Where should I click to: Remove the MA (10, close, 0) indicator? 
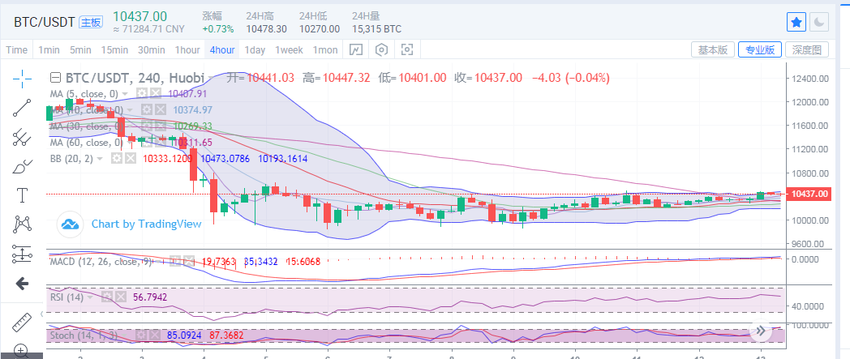point(160,110)
